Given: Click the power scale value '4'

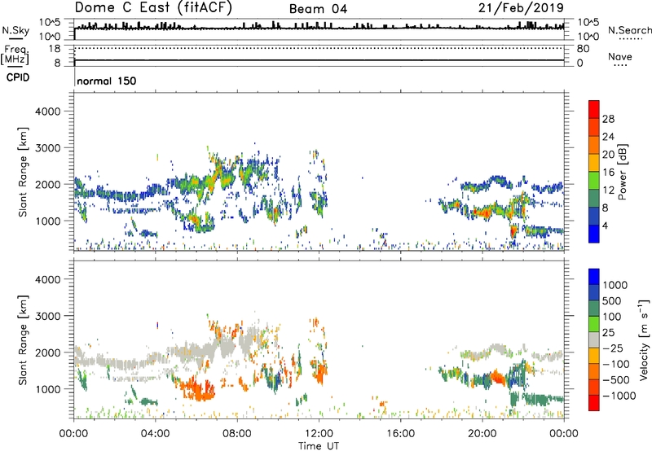Looking at the screenshot, I should pos(605,225).
